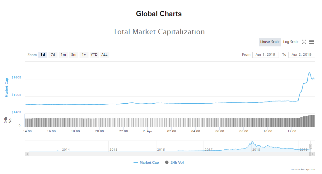Choose the 1y zoom option
This screenshot has height=174, width=322.
[84, 55]
